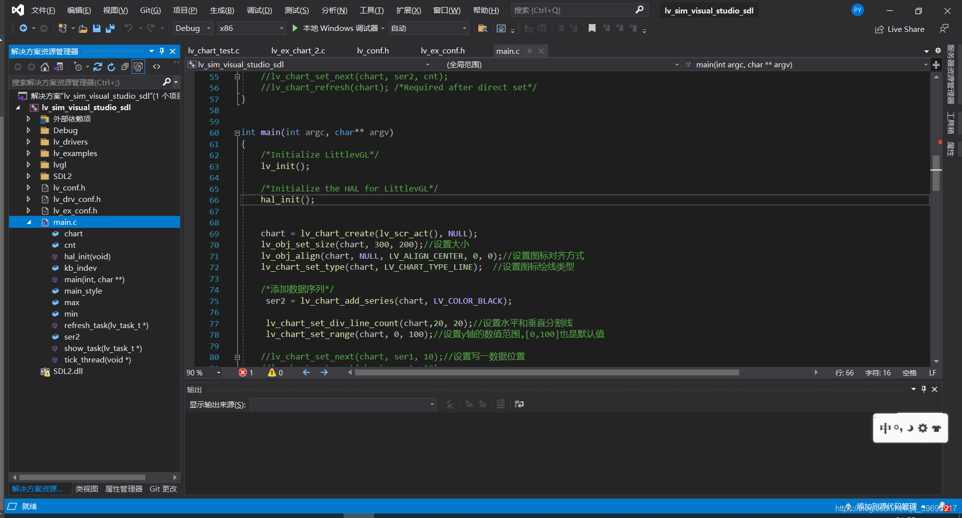Click the warning count indicator showing 0
Image resolution: width=962 pixels, height=518 pixels.
tap(275, 373)
